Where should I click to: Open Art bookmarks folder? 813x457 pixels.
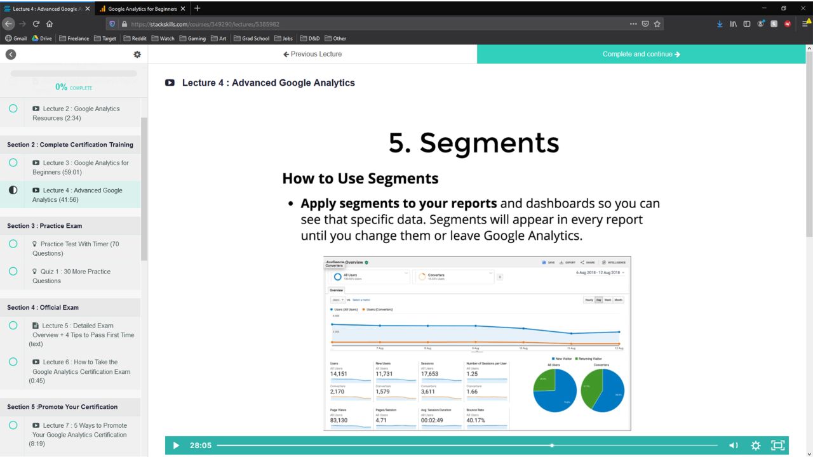[x=218, y=38]
